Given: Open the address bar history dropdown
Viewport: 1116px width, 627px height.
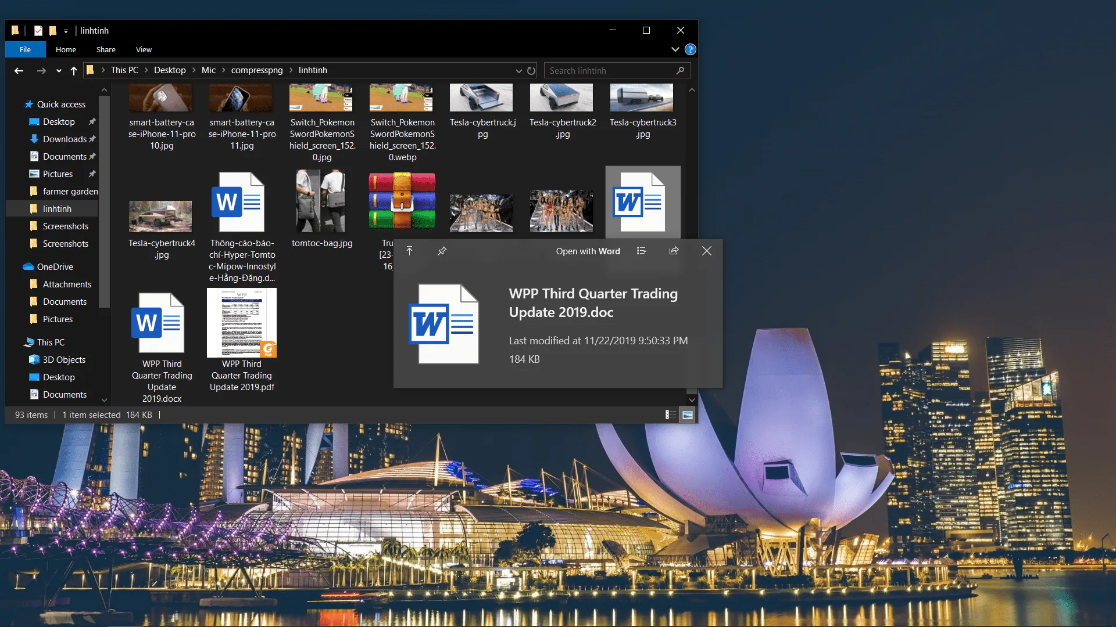Looking at the screenshot, I should tap(518, 71).
